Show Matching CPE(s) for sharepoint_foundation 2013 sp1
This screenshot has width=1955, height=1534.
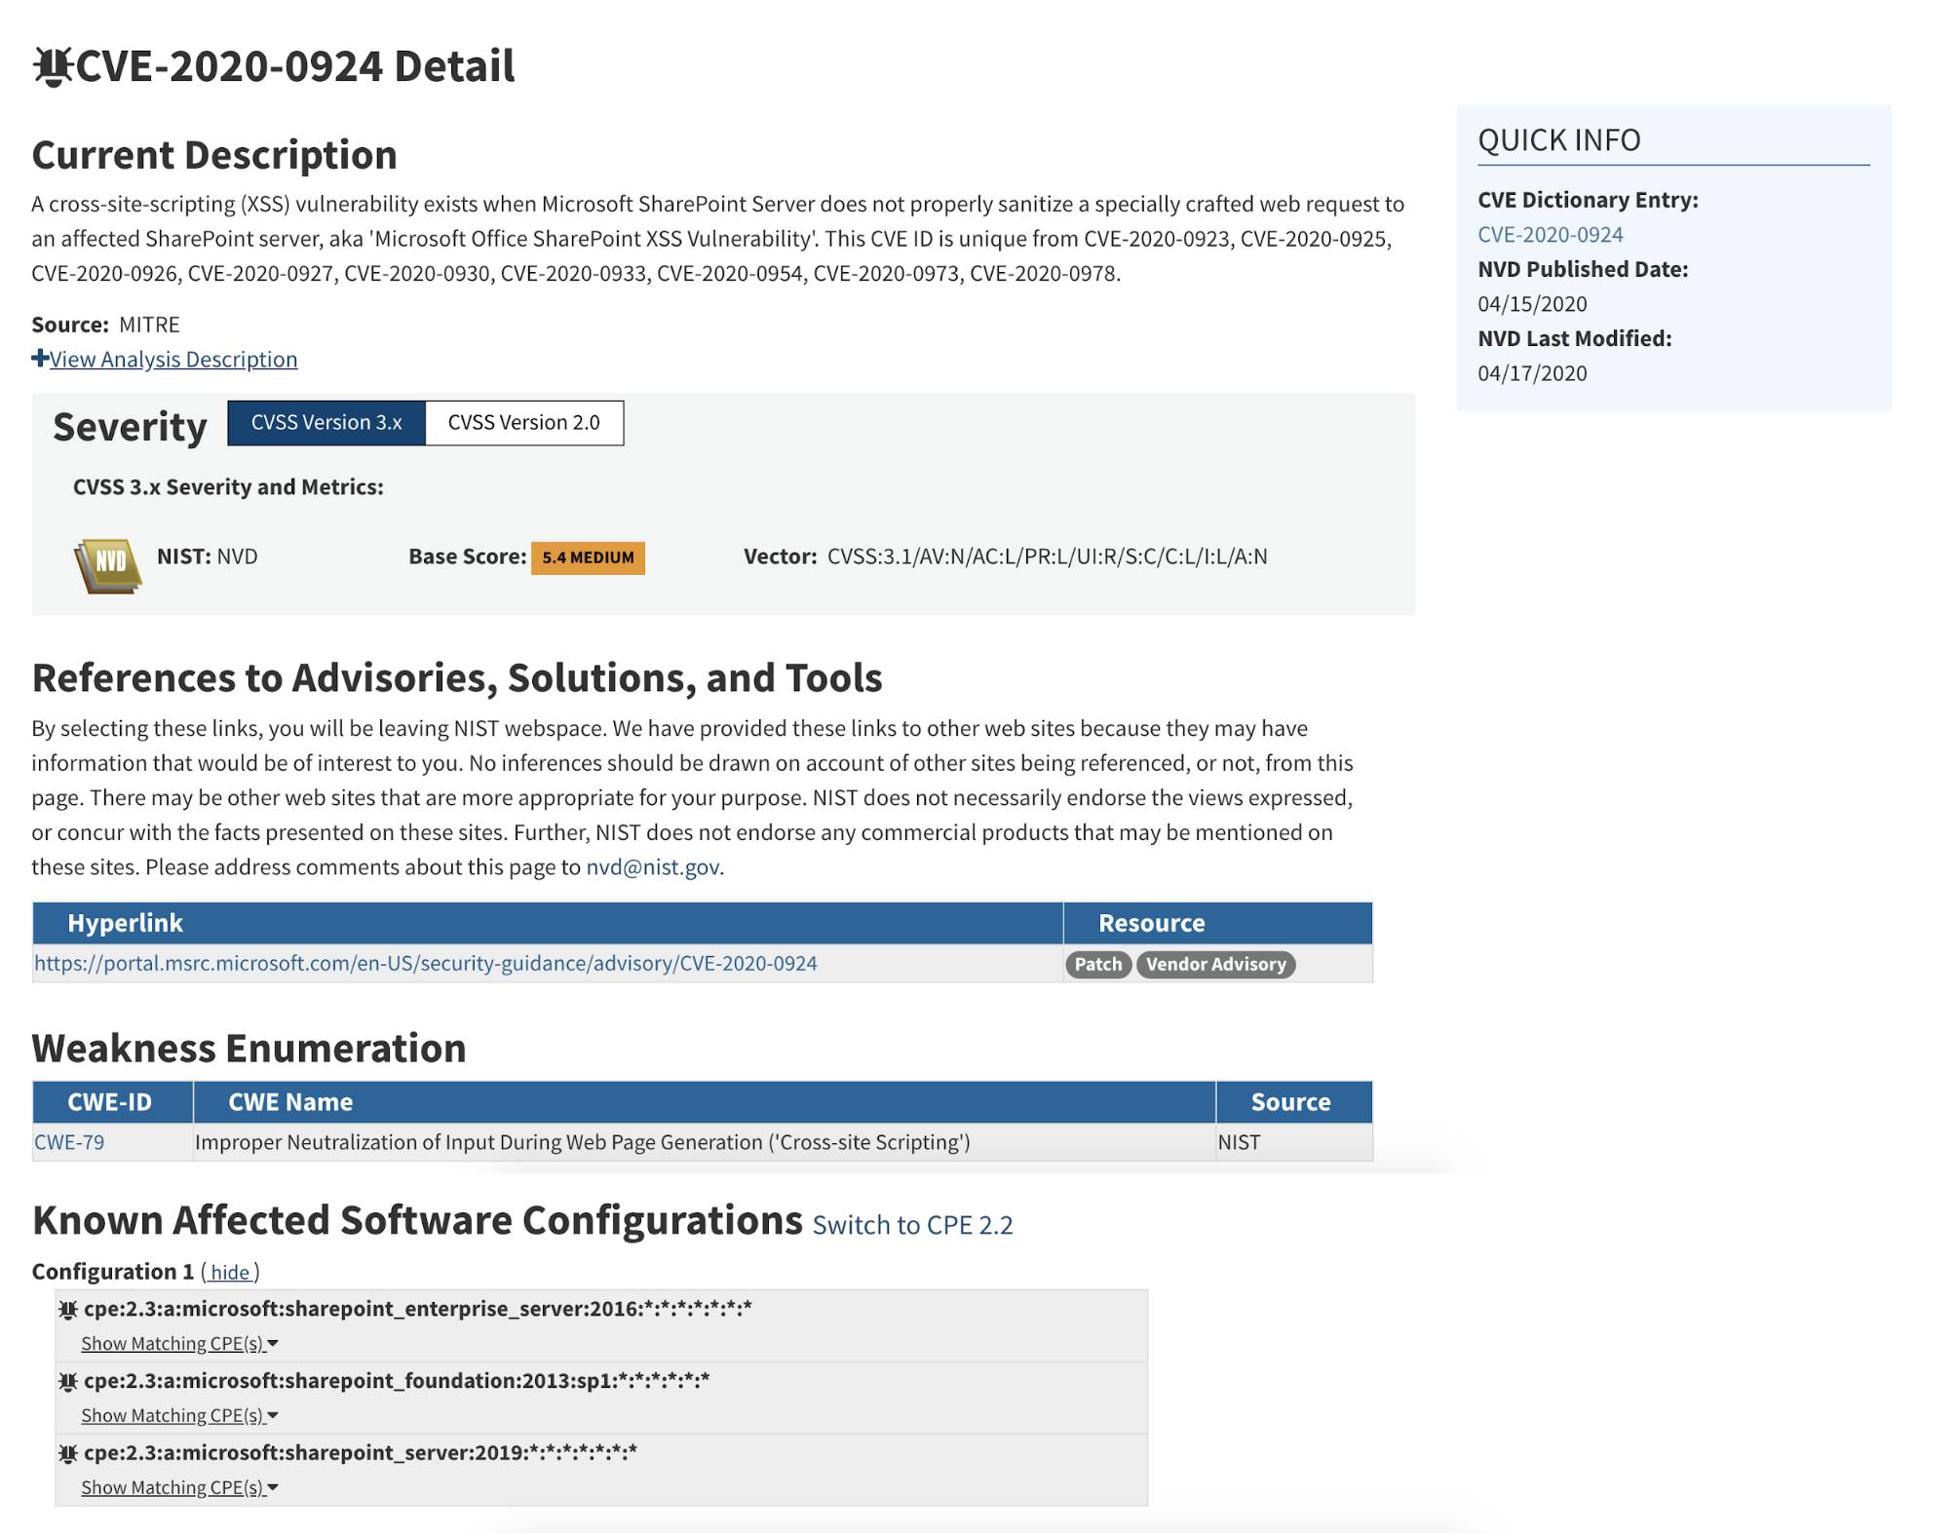pyautogui.click(x=179, y=1416)
